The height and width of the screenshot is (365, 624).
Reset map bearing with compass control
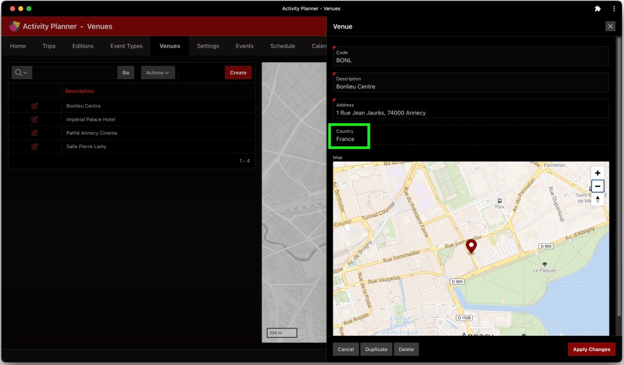tap(597, 199)
